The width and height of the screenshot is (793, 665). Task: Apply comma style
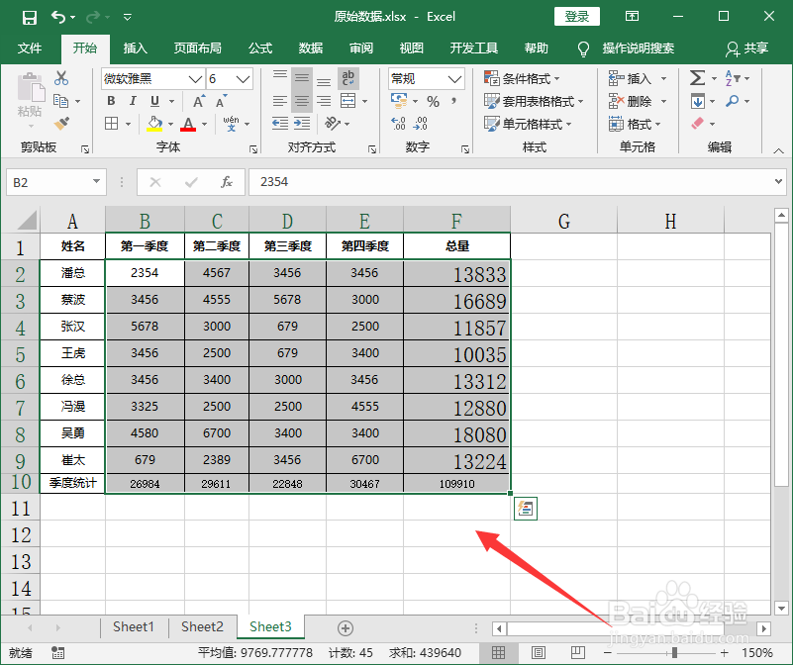pyautogui.click(x=454, y=101)
